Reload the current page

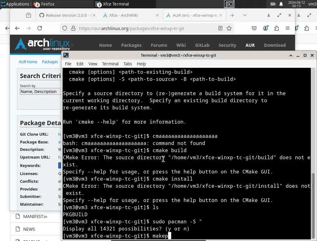pyautogui.click(x=40, y=28)
